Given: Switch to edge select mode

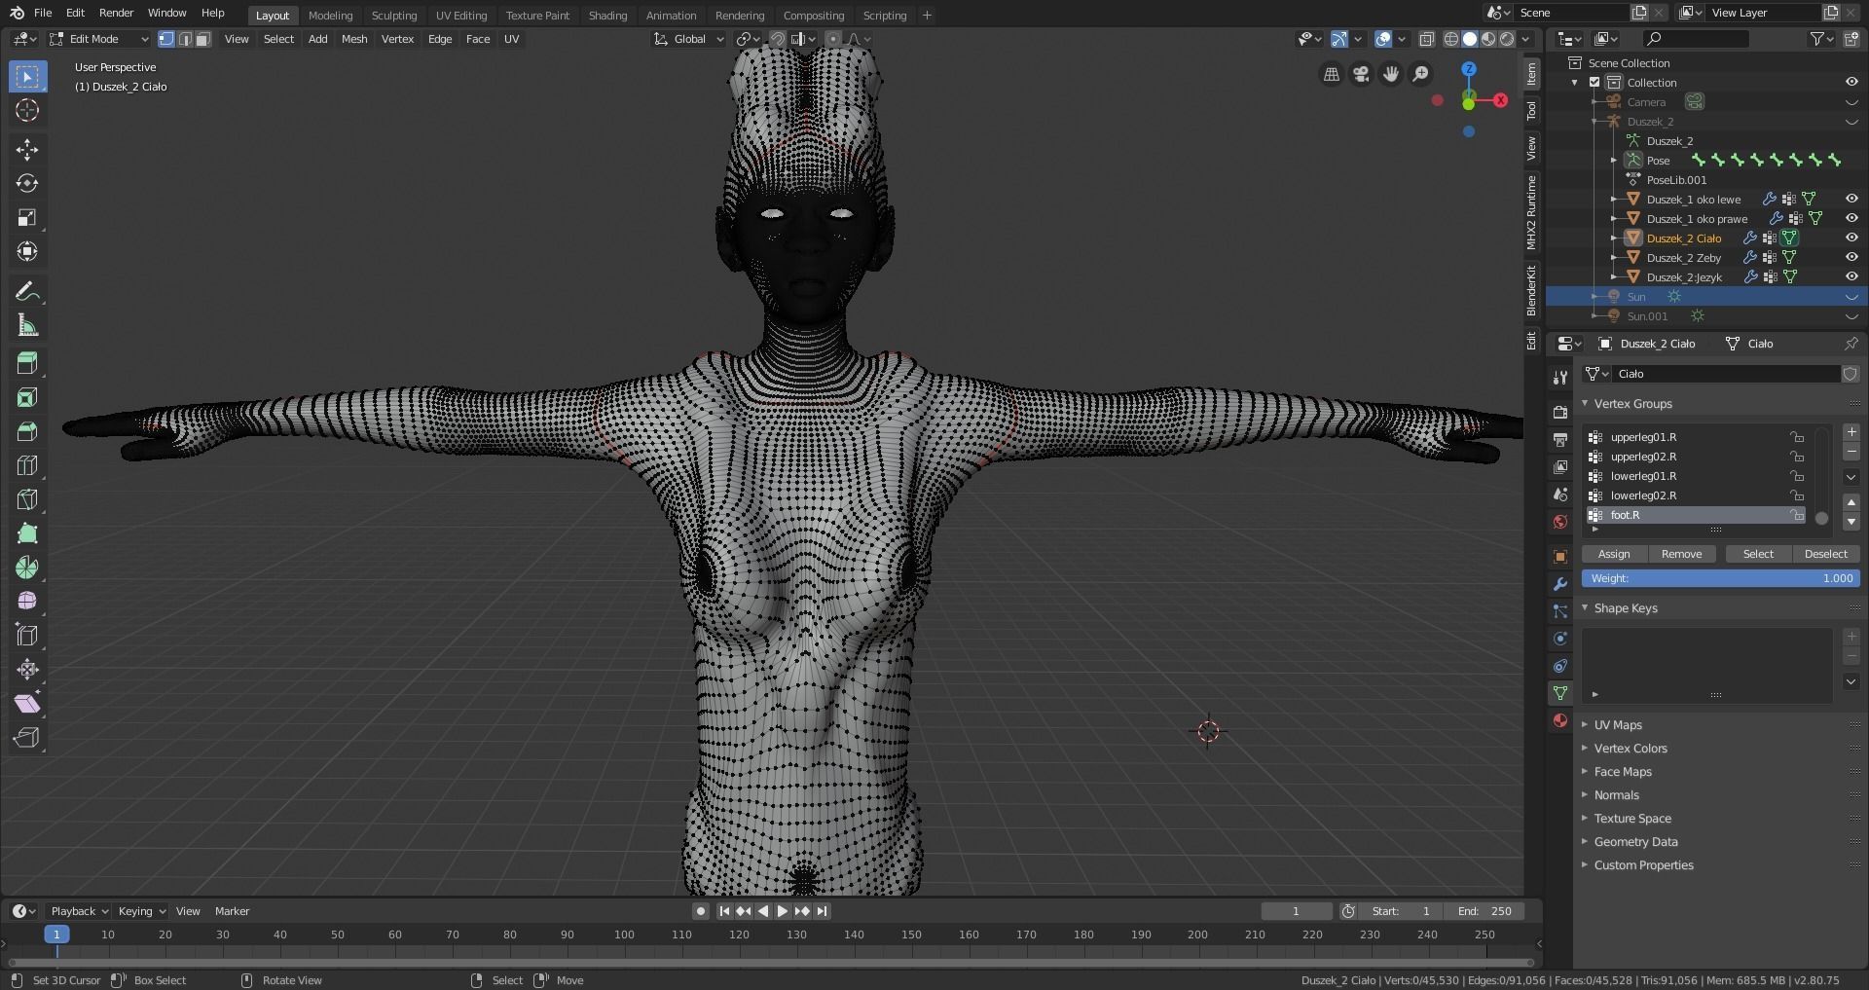Looking at the screenshot, I should coord(185,39).
